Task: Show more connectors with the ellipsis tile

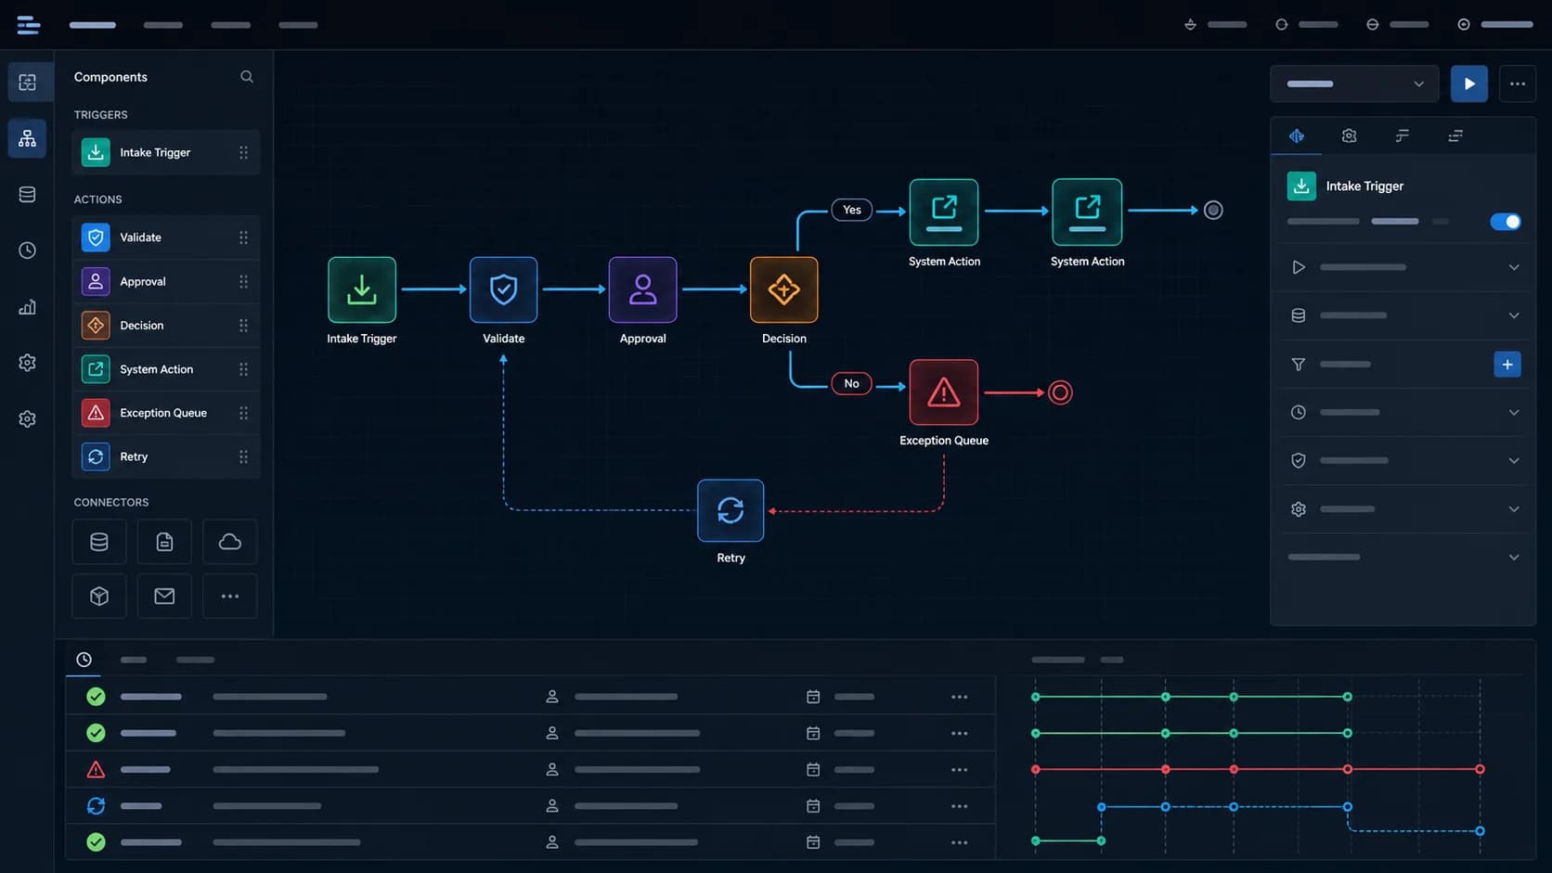Action: (x=229, y=597)
